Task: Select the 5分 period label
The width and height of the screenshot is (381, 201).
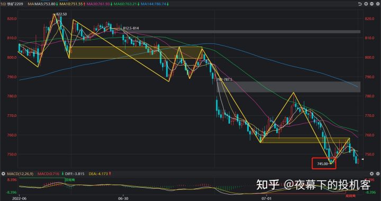Action: 3,4
